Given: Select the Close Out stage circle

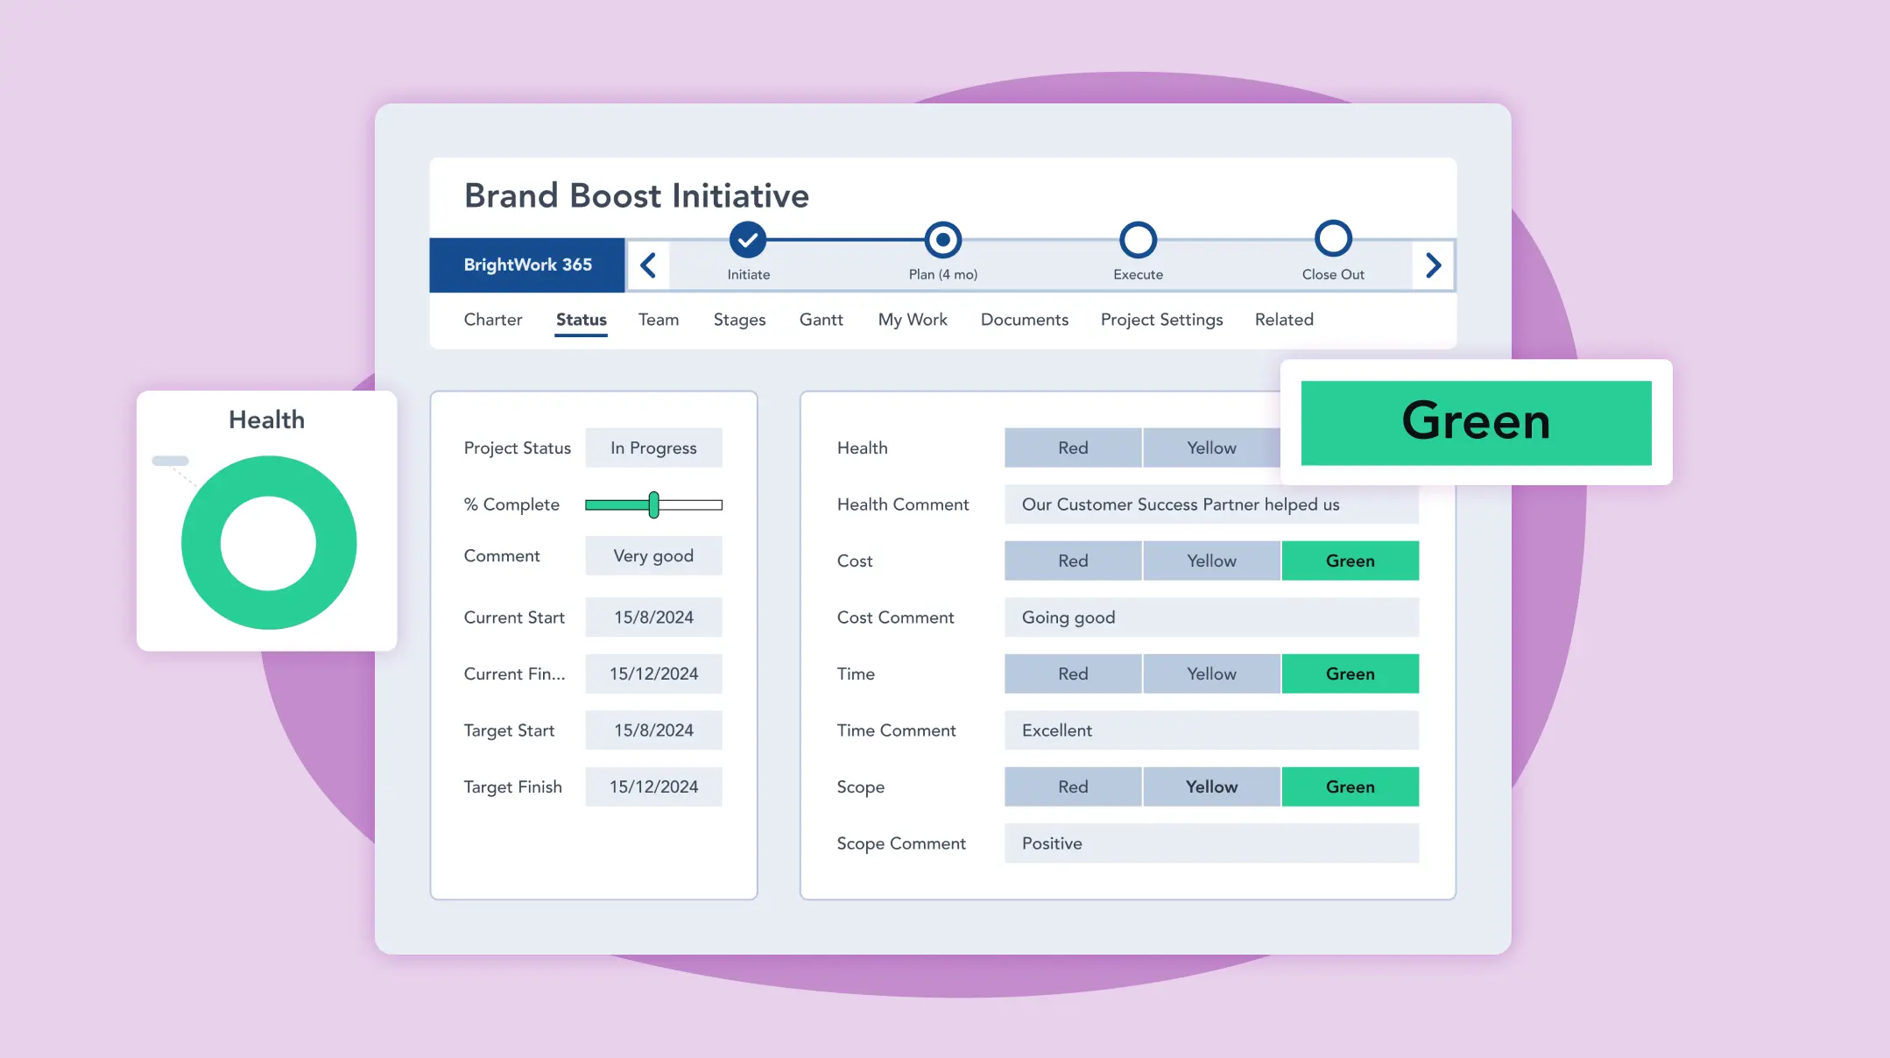Looking at the screenshot, I should tap(1332, 238).
